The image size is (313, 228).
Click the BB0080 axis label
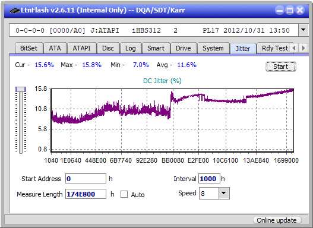coord(173,160)
